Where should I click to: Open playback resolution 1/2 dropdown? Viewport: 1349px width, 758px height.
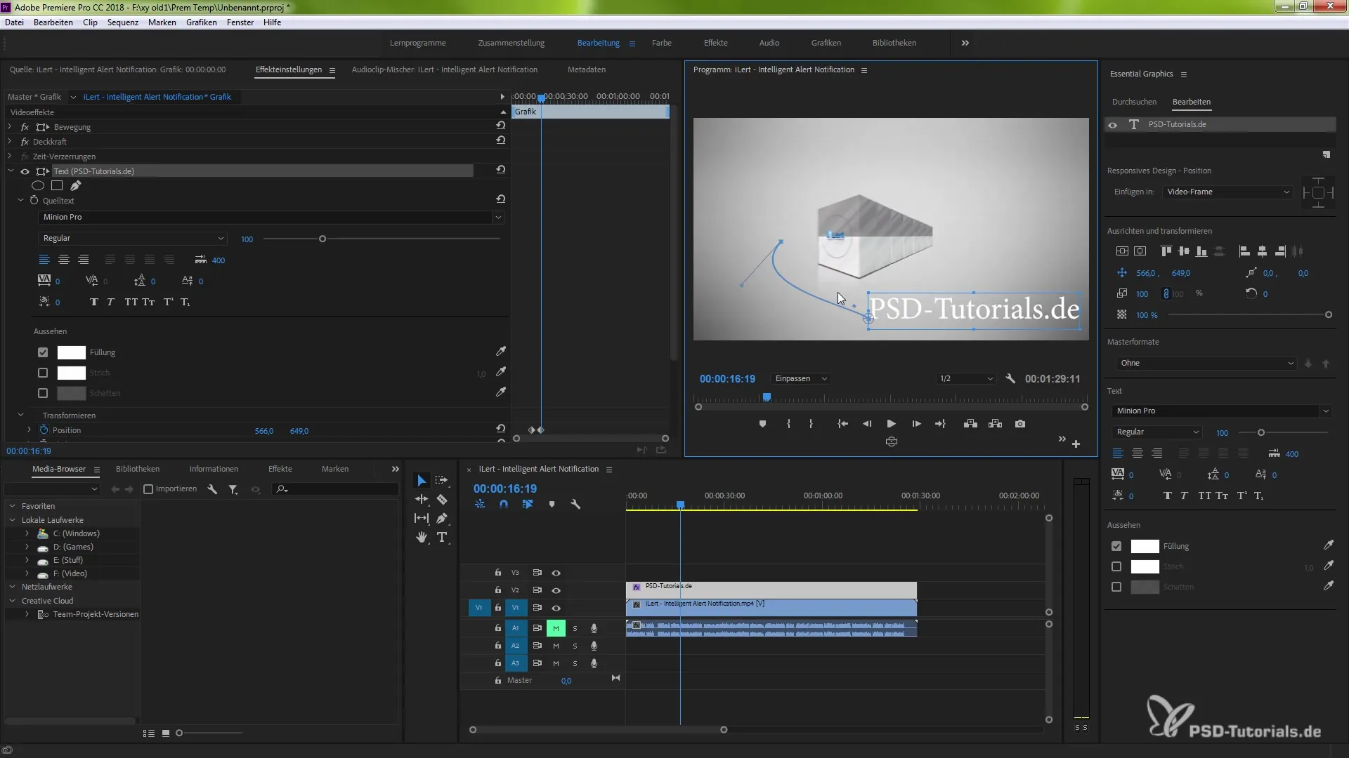(966, 378)
